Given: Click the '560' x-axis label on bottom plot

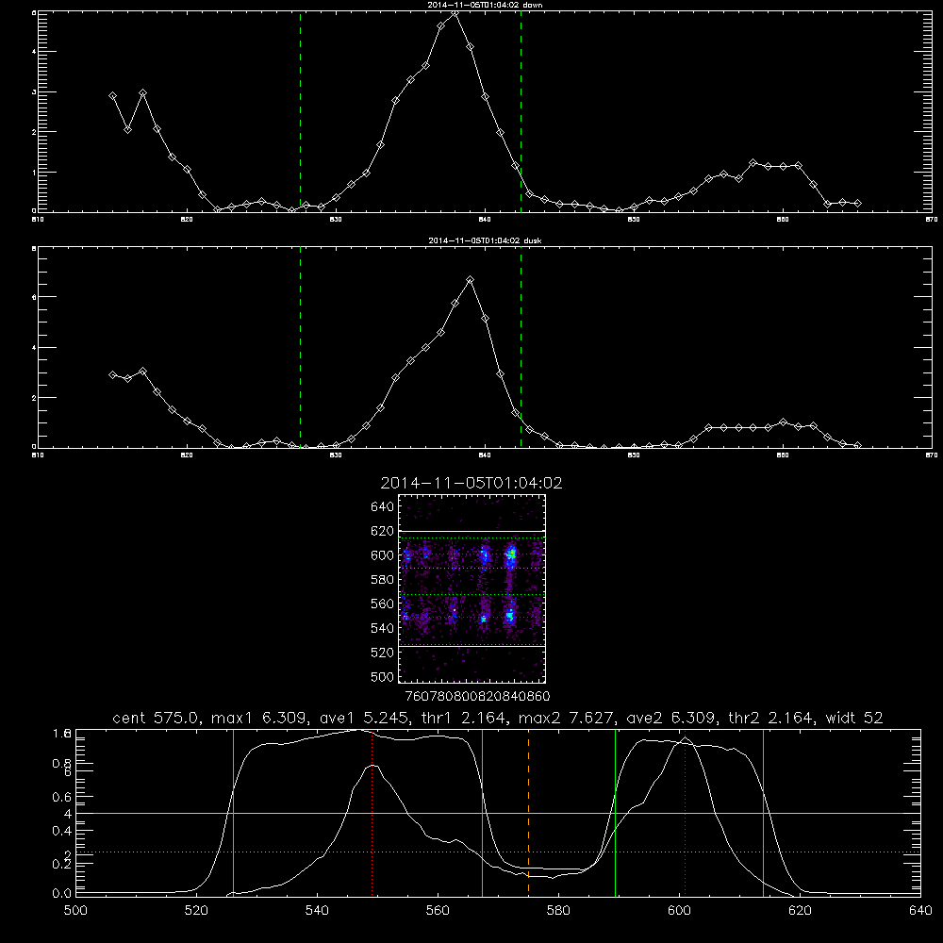Looking at the screenshot, I should point(438,911).
